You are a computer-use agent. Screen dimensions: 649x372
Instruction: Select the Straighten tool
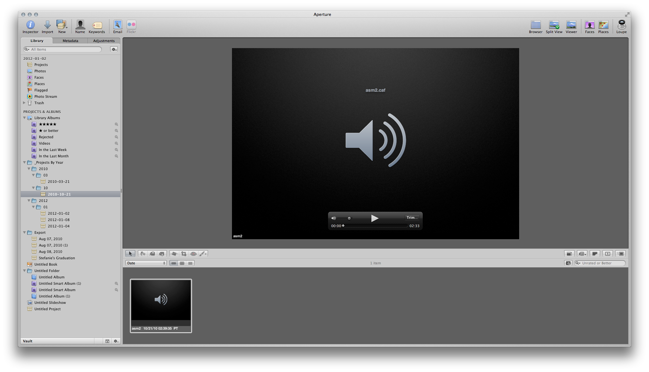(x=174, y=254)
